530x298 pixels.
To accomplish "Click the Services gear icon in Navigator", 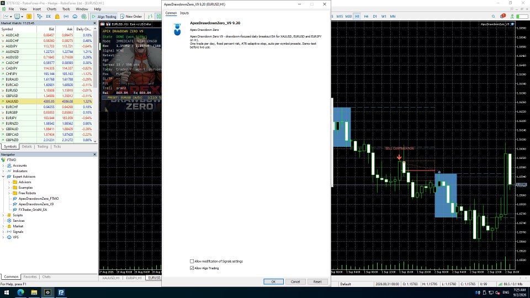I will click(9, 221).
